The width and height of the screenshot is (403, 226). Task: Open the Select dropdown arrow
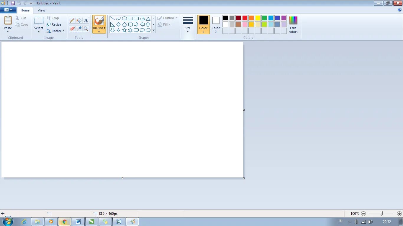click(x=39, y=31)
